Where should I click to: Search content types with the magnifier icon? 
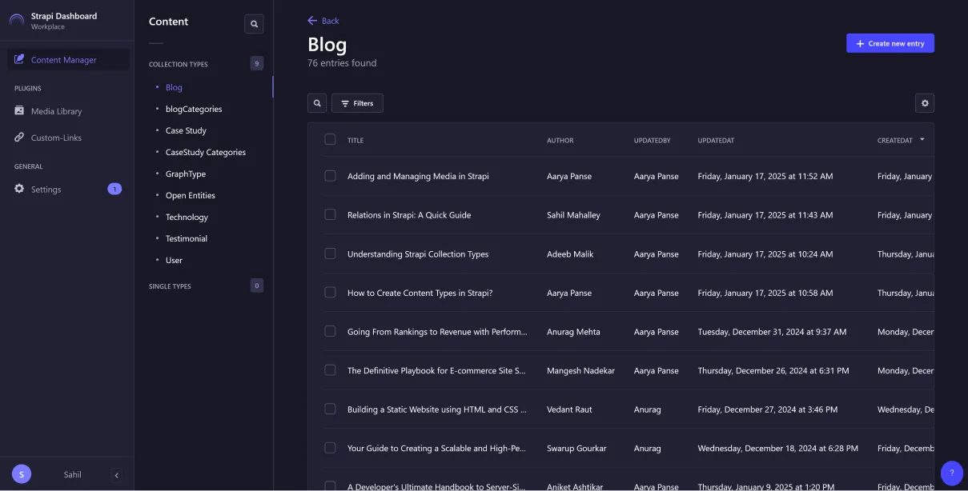254,24
